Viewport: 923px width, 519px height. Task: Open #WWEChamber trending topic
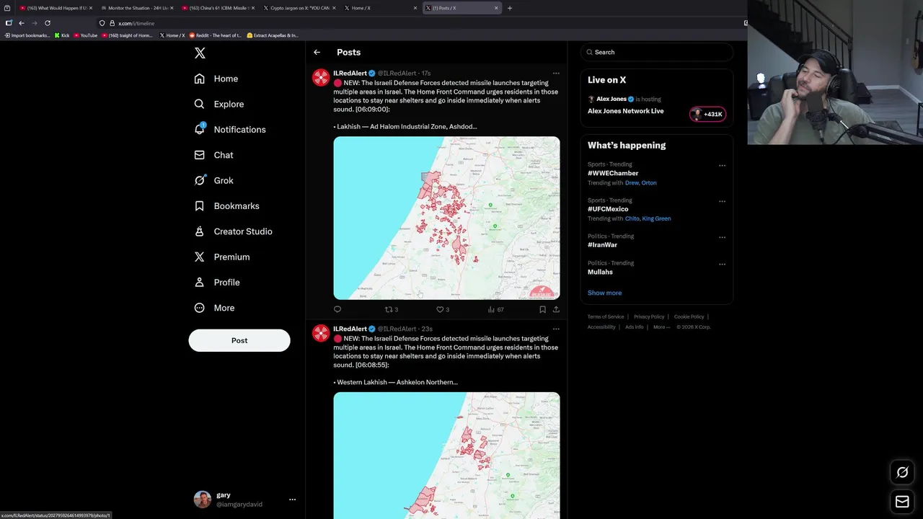613,173
